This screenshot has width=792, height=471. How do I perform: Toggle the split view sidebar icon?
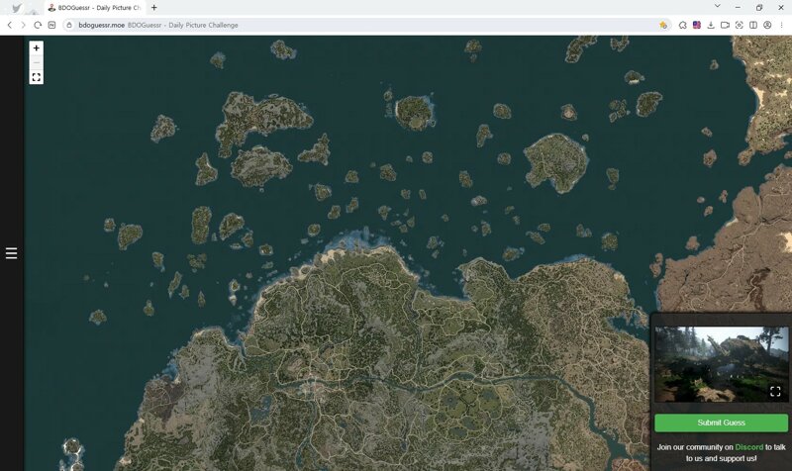point(753,25)
